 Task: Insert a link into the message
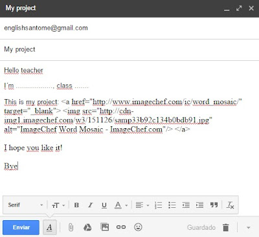(121, 227)
